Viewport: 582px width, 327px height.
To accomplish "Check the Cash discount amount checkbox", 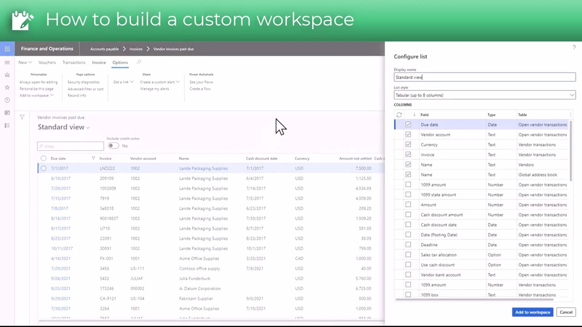I will (408, 214).
